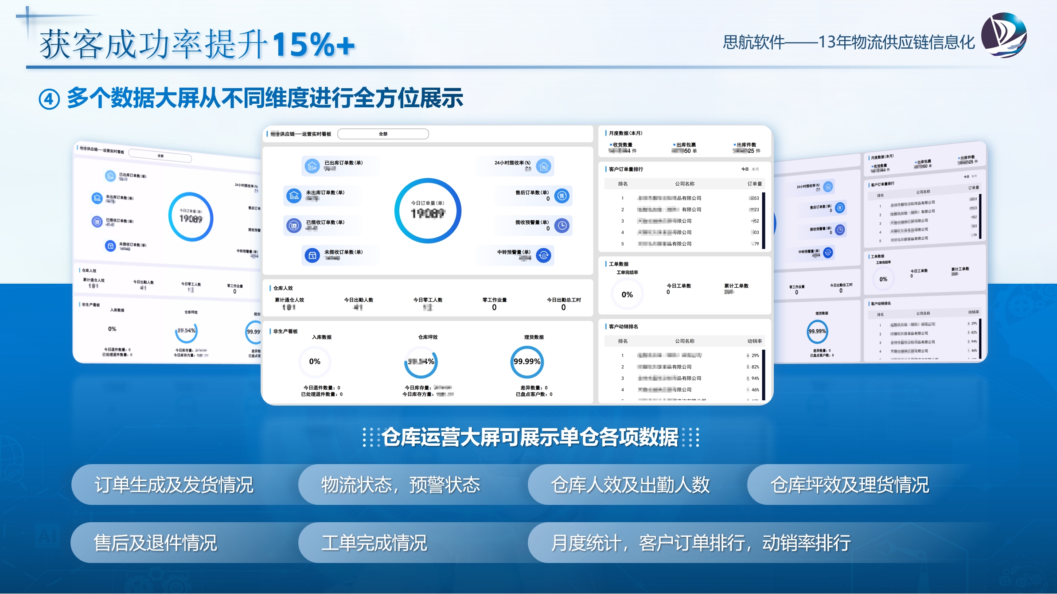1057x594 pixels.
Task: Switch order ranking to 今日 tab
Action: (745, 169)
